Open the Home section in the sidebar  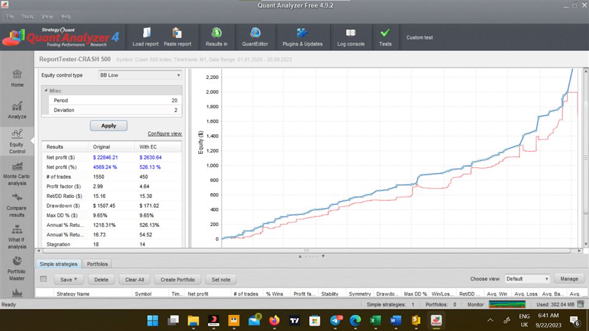pos(17,78)
